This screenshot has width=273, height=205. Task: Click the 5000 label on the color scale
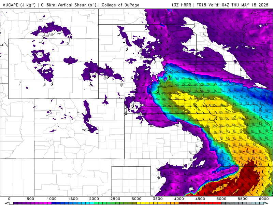click(x=221, y=199)
